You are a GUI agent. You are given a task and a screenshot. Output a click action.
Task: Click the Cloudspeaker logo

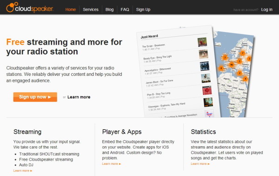pos(30,7)
